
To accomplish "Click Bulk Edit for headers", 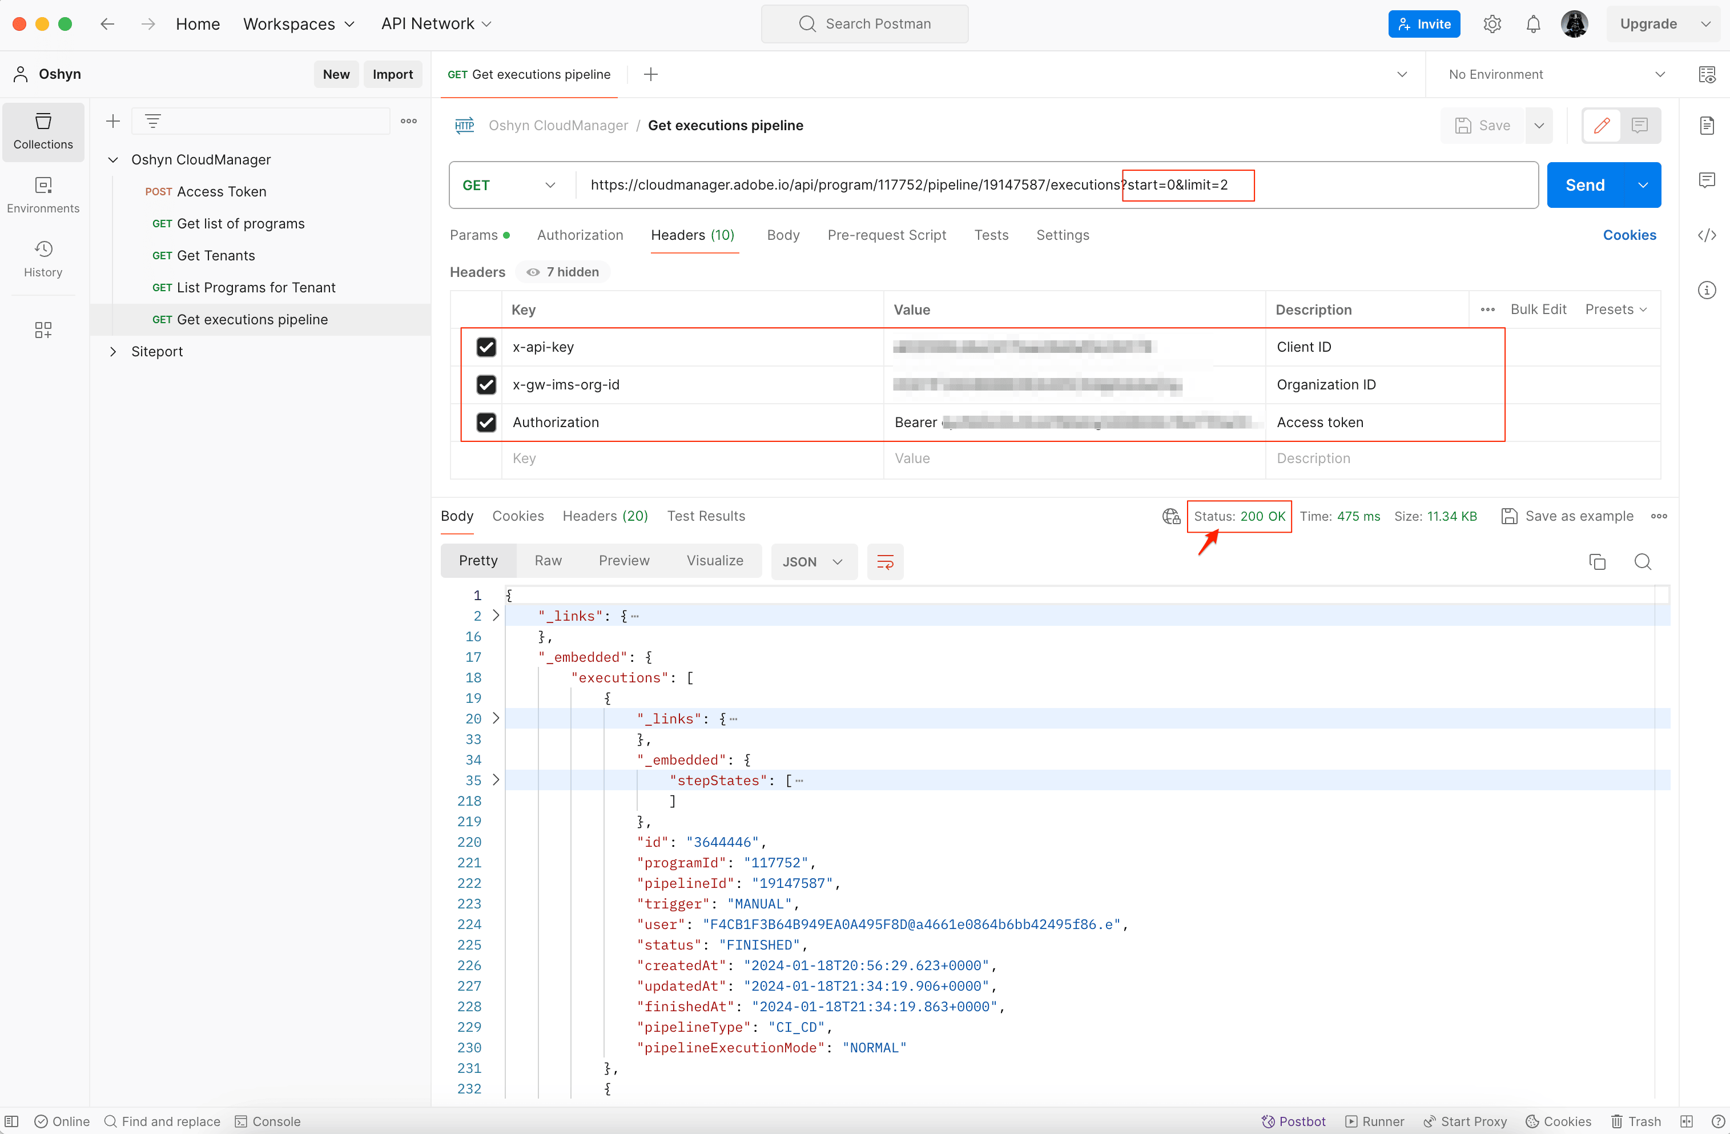I will (x=1538, y=309).
